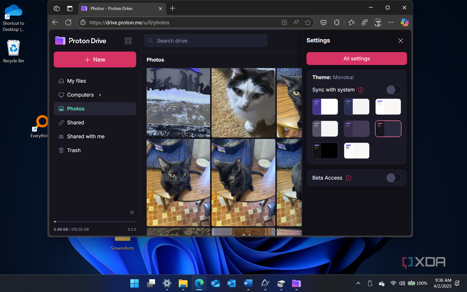Pick the first purple-sidebar theme swatch
The image size is (467, 292).
[x=325, y=107]
